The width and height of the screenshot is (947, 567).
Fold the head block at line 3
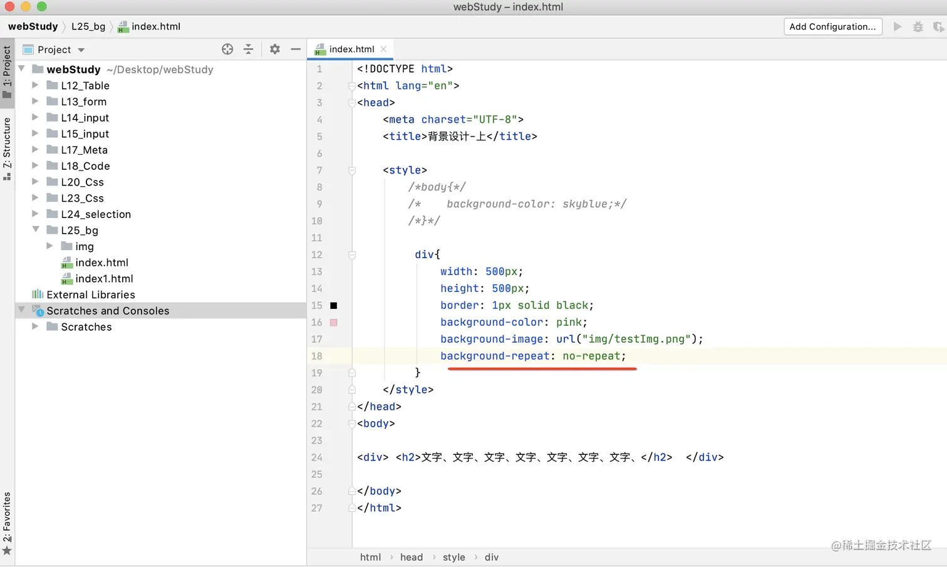pyautogui.click(x=352, y=103)
